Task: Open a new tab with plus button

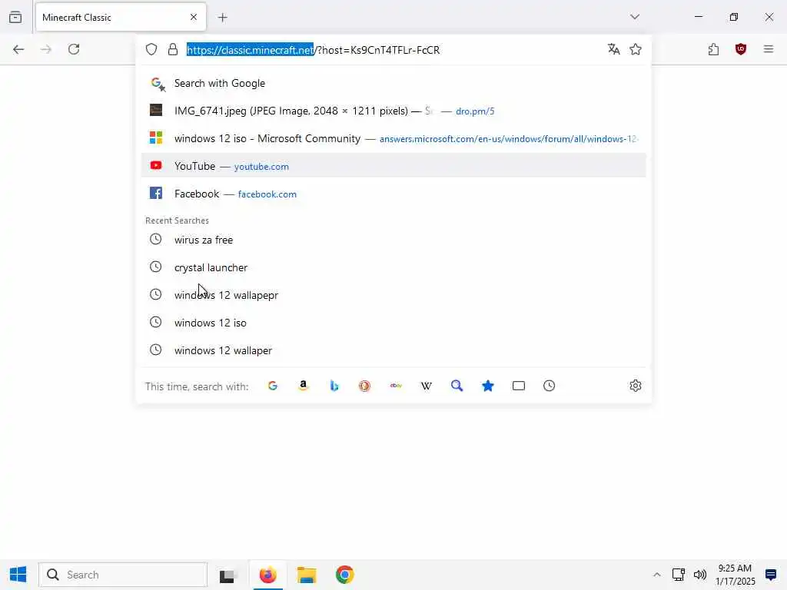Action: tap(223, 18)
